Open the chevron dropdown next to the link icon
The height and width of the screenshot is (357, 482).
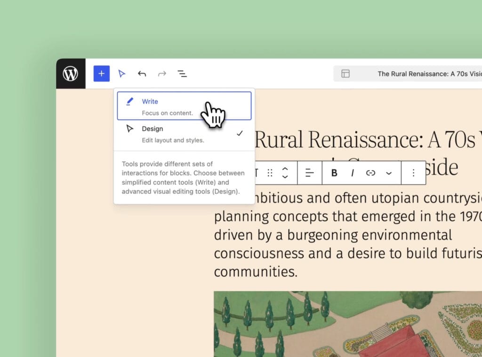389,173
